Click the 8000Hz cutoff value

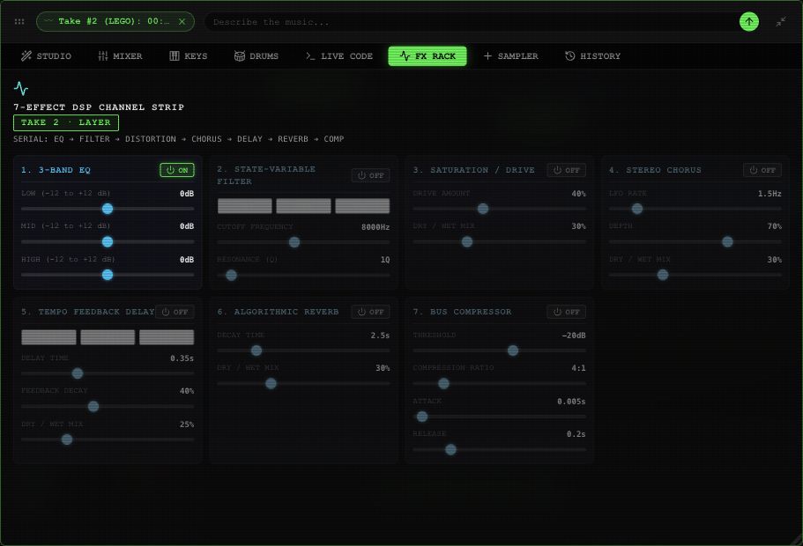pos(375,227)
